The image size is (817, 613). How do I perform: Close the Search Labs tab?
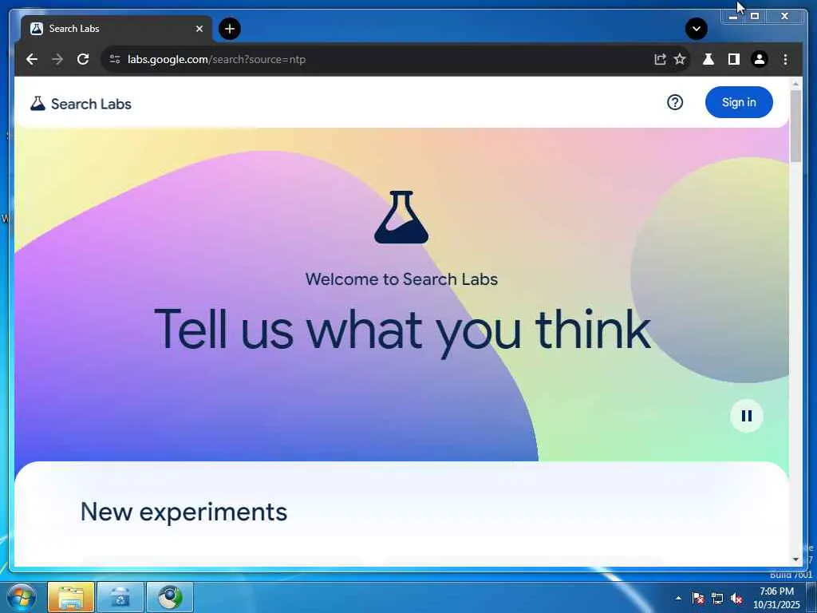pos(199,29)
